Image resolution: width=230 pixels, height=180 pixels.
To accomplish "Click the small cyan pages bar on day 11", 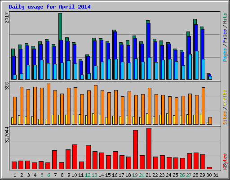I will tap(82, 77).
